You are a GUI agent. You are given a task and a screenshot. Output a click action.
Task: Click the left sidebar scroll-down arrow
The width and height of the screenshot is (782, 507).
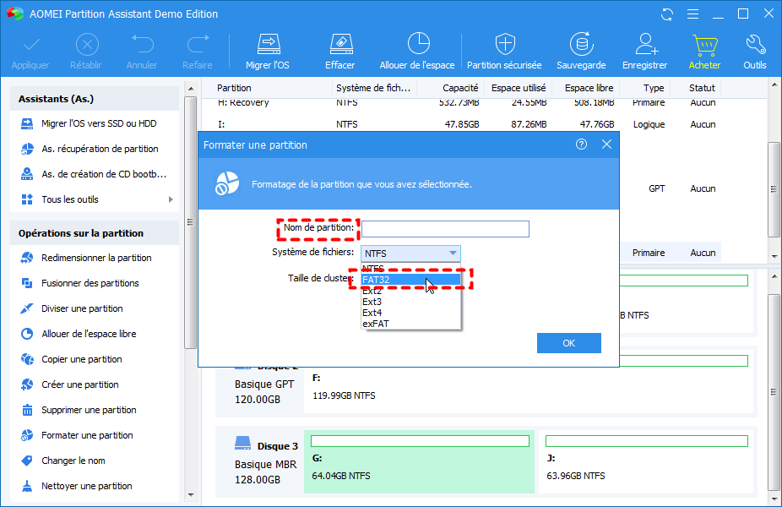pyautogui.click(x=191, y=495)
